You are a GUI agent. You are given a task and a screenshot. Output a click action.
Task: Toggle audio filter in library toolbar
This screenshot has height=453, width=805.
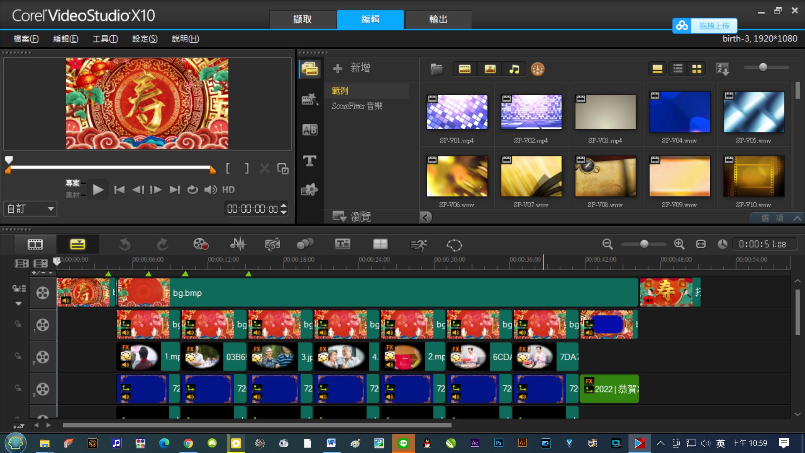pyautogui.click(x=514, y=69)
